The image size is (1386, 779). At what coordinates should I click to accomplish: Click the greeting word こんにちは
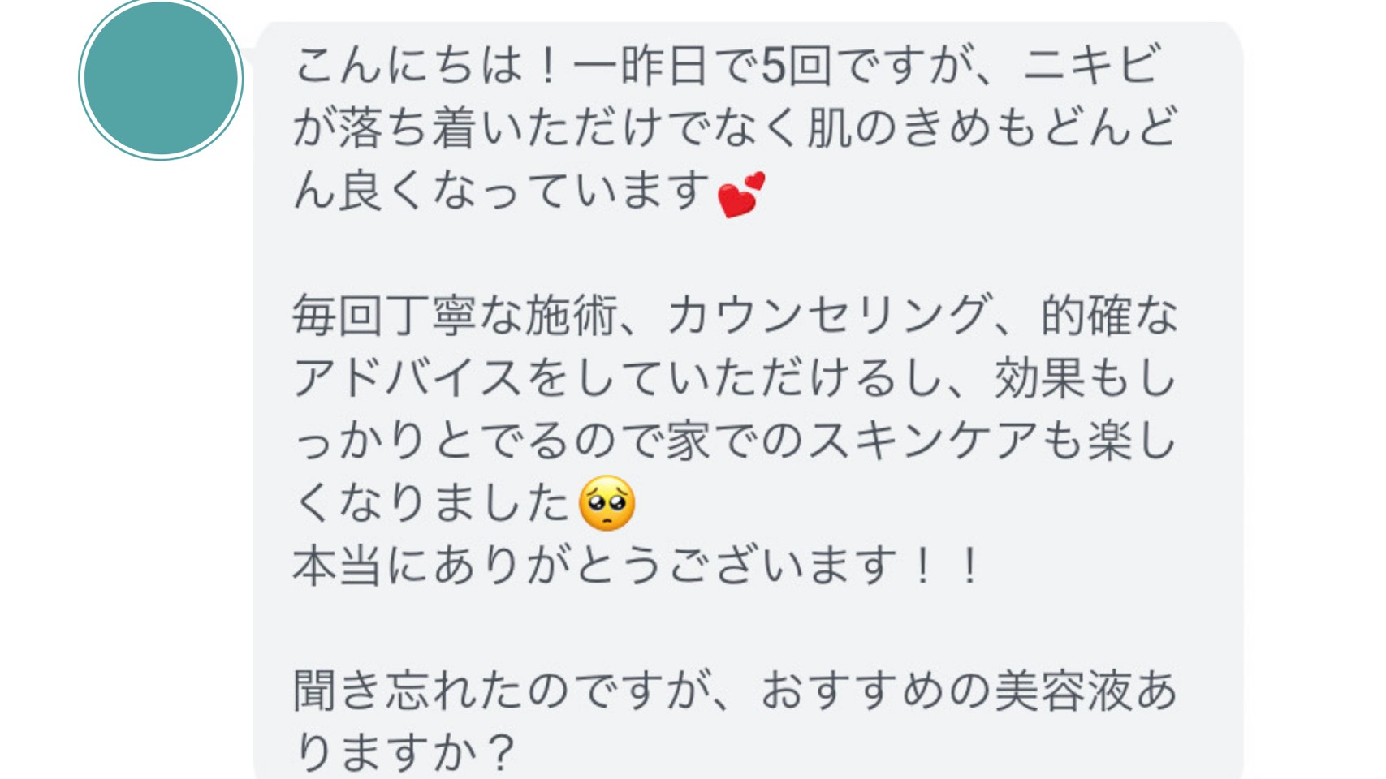(409, 65)
